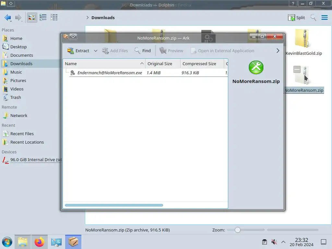Click the Show Desktop button in the tray
The height and width of the screenshot is (249, 332).
[x=323, y=242]
